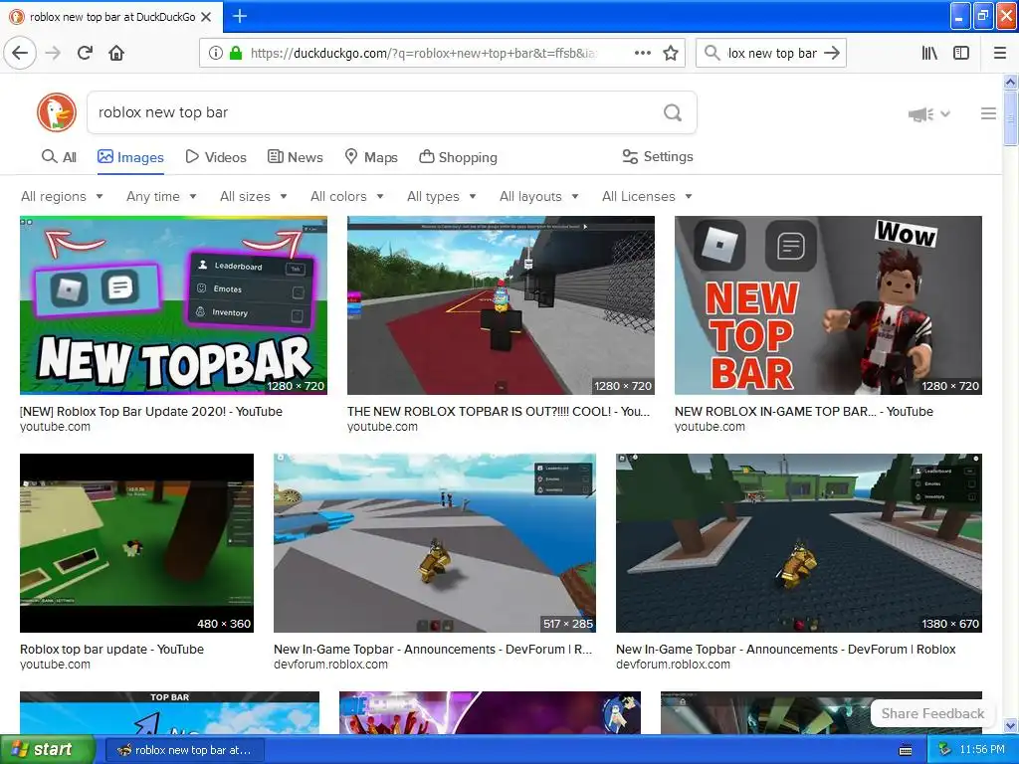Open a new browser tab
The width and height of the screenshot is (1019, 764).
pyautogui.click(x=239, y=16)
